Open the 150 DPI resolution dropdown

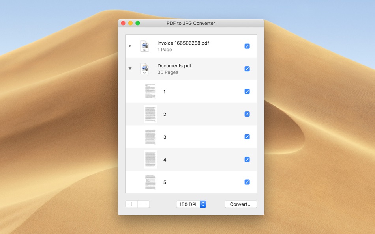click(191, 204)
